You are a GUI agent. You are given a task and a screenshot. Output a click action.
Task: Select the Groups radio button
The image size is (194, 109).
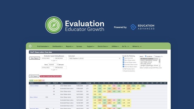coord(154,56)
